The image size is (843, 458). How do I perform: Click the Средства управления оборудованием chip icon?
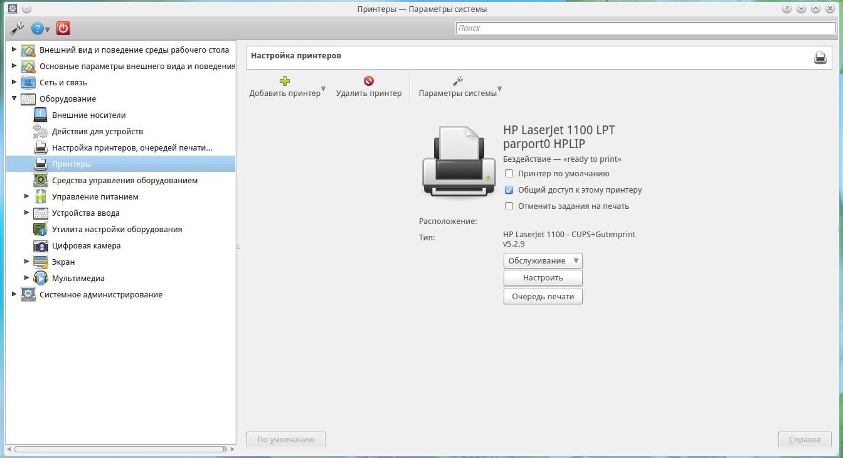point(40,180)
